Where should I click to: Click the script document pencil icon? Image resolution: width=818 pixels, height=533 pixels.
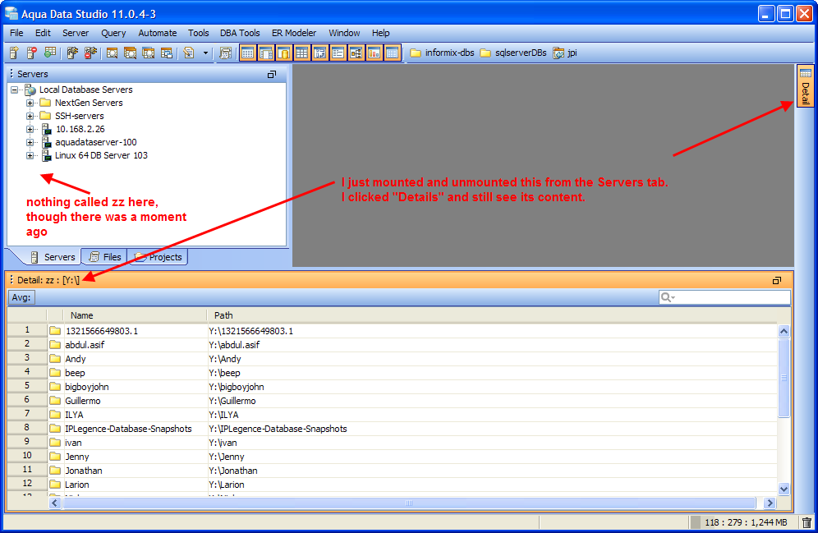pyautogui.click(x=189, y=53)
